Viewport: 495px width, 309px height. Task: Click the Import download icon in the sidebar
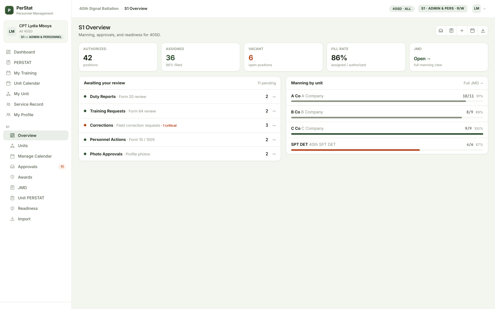pos(12,219)
